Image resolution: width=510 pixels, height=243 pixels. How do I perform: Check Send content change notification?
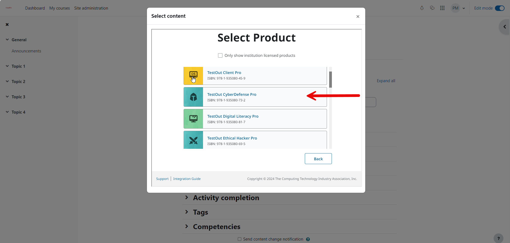click(239, 239)
